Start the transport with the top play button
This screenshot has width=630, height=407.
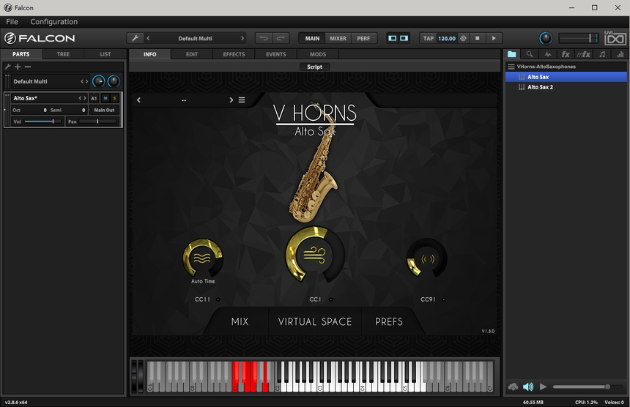point(494,38)
